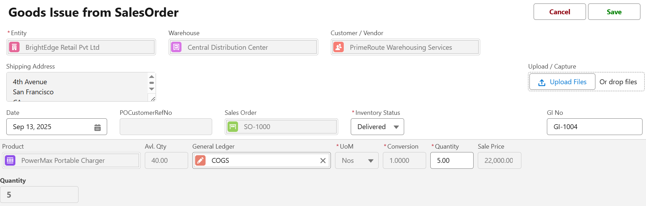646x206 pixels.
Task: Expand the UoM Nos dropdown
Action: pos(357,160)
